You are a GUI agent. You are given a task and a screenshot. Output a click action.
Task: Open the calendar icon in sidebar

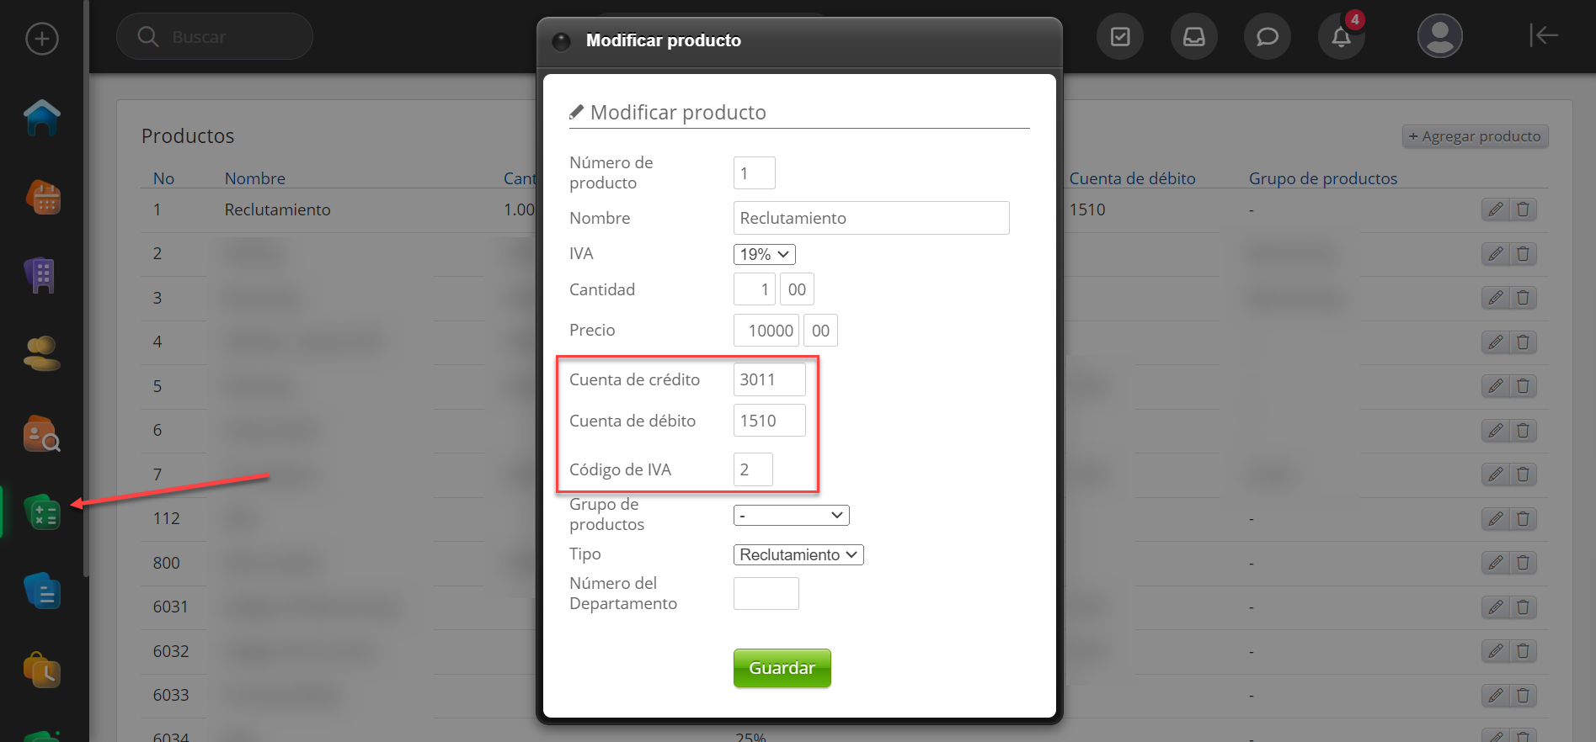[43, 198]
